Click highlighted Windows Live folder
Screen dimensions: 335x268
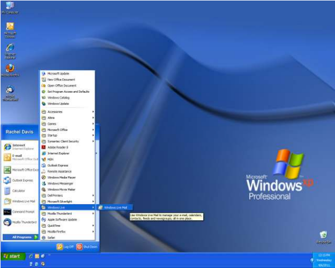pyautogui.click(x=68, y=207)
